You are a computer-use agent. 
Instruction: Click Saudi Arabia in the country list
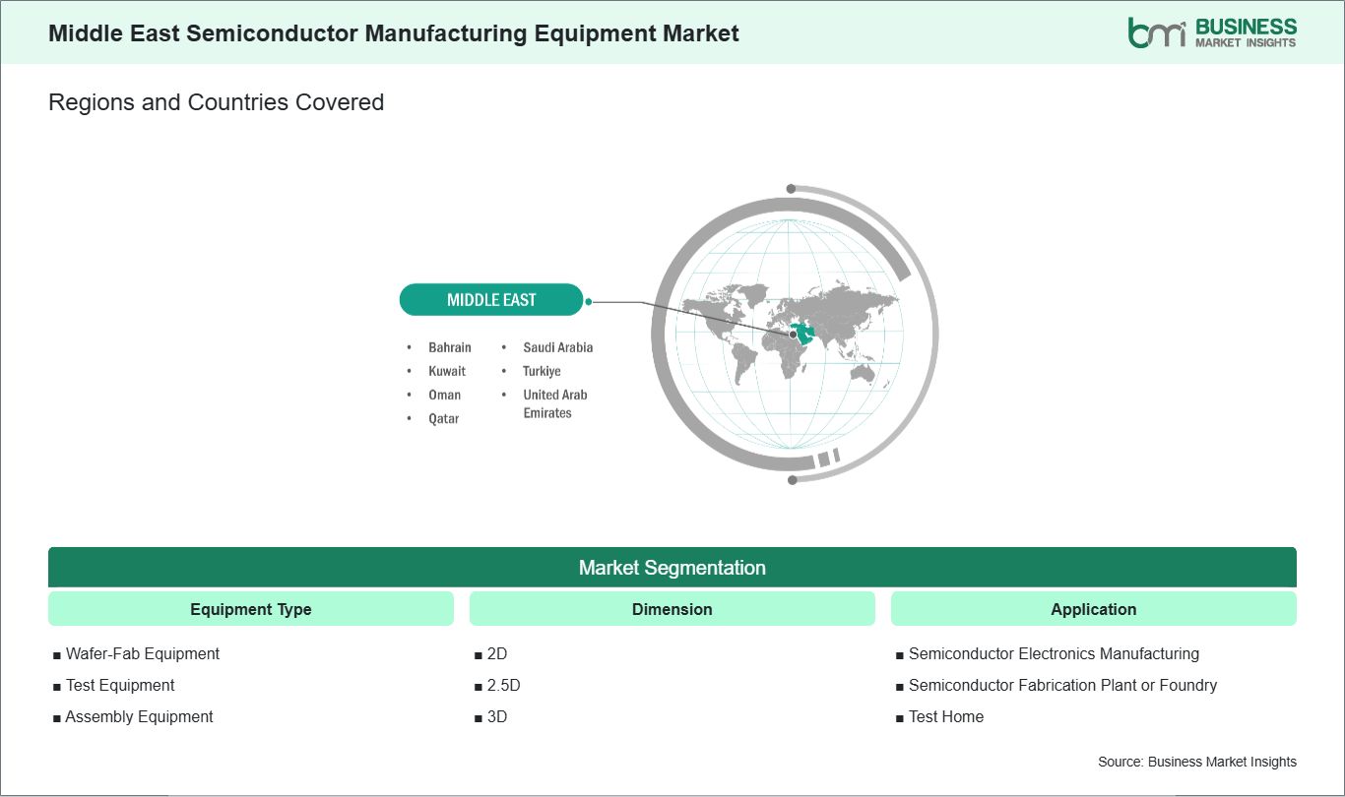pos(557,347)
